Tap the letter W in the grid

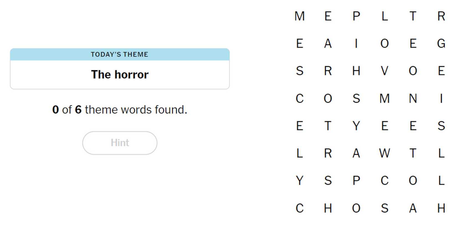tap(384, 153)
